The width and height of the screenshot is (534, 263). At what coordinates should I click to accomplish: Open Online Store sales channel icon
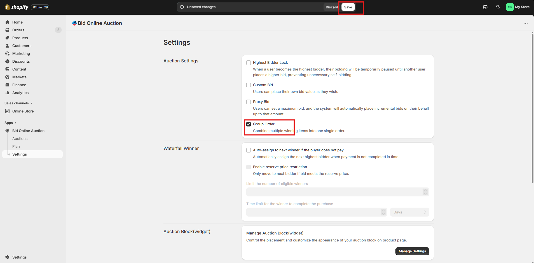8,111
